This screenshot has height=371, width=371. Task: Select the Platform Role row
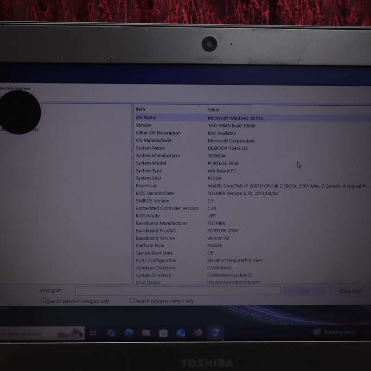point(252,245)
